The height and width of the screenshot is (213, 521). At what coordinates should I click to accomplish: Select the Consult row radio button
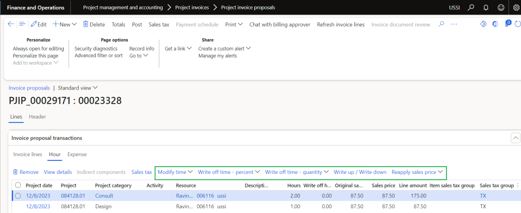tap(18, 196)
